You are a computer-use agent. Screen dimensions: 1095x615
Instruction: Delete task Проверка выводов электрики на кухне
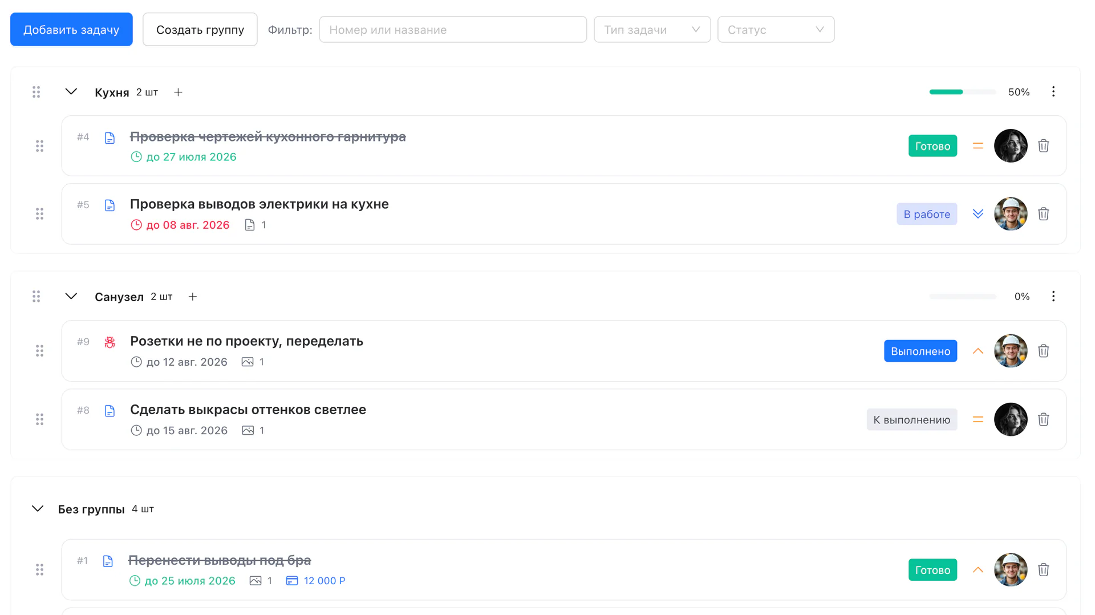click(x=1044, y=214)
